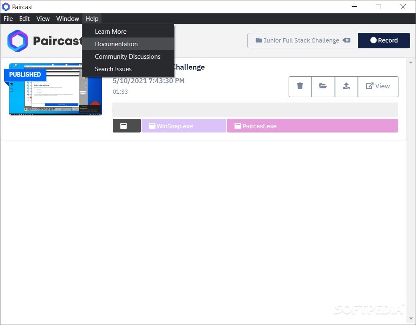Click the scrollbar down arrow
The width and height of the screenshot is (416, 325).
411,318
